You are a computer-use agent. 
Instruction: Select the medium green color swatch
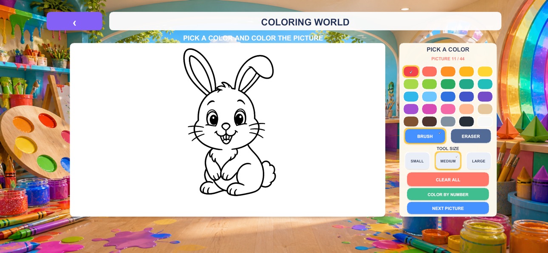point(448,84)
